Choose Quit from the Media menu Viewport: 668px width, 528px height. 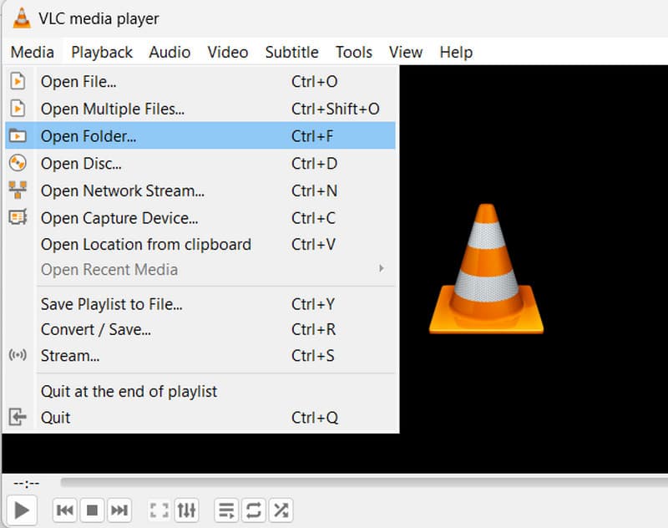pyautogui.click(x=200, y=417)
